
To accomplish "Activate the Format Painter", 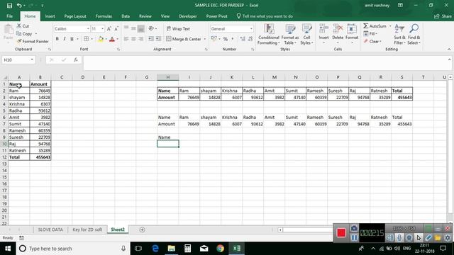I will (x=33, y=41).
